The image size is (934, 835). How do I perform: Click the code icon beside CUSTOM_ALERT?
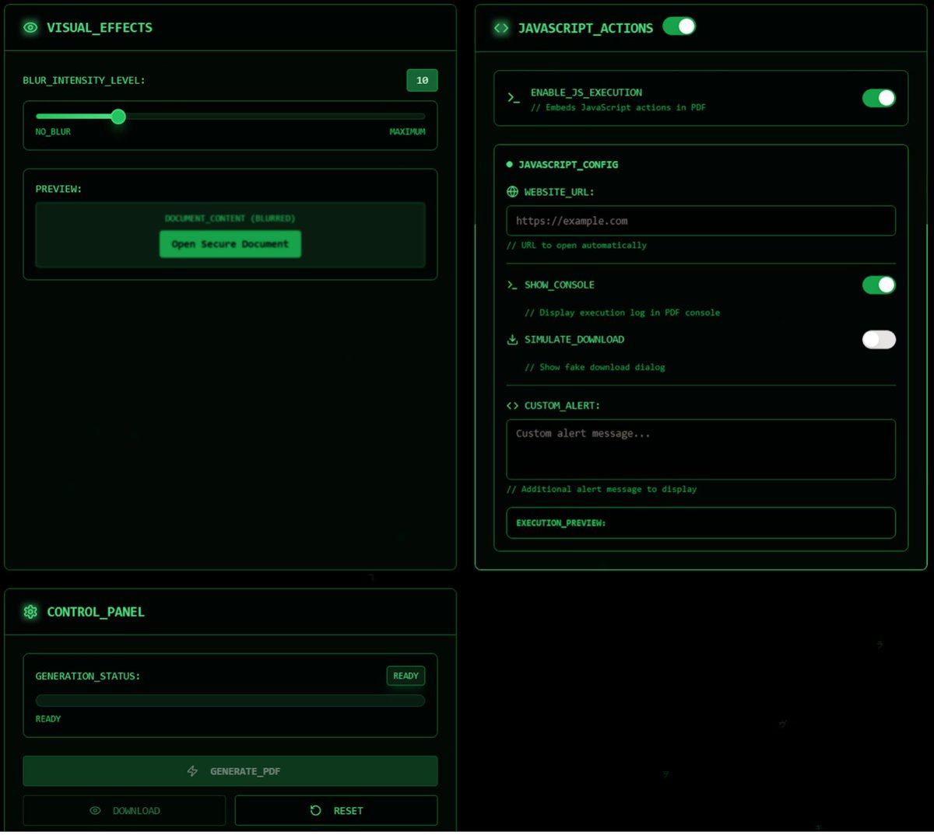pyautogui.click(x=512, y=406)
